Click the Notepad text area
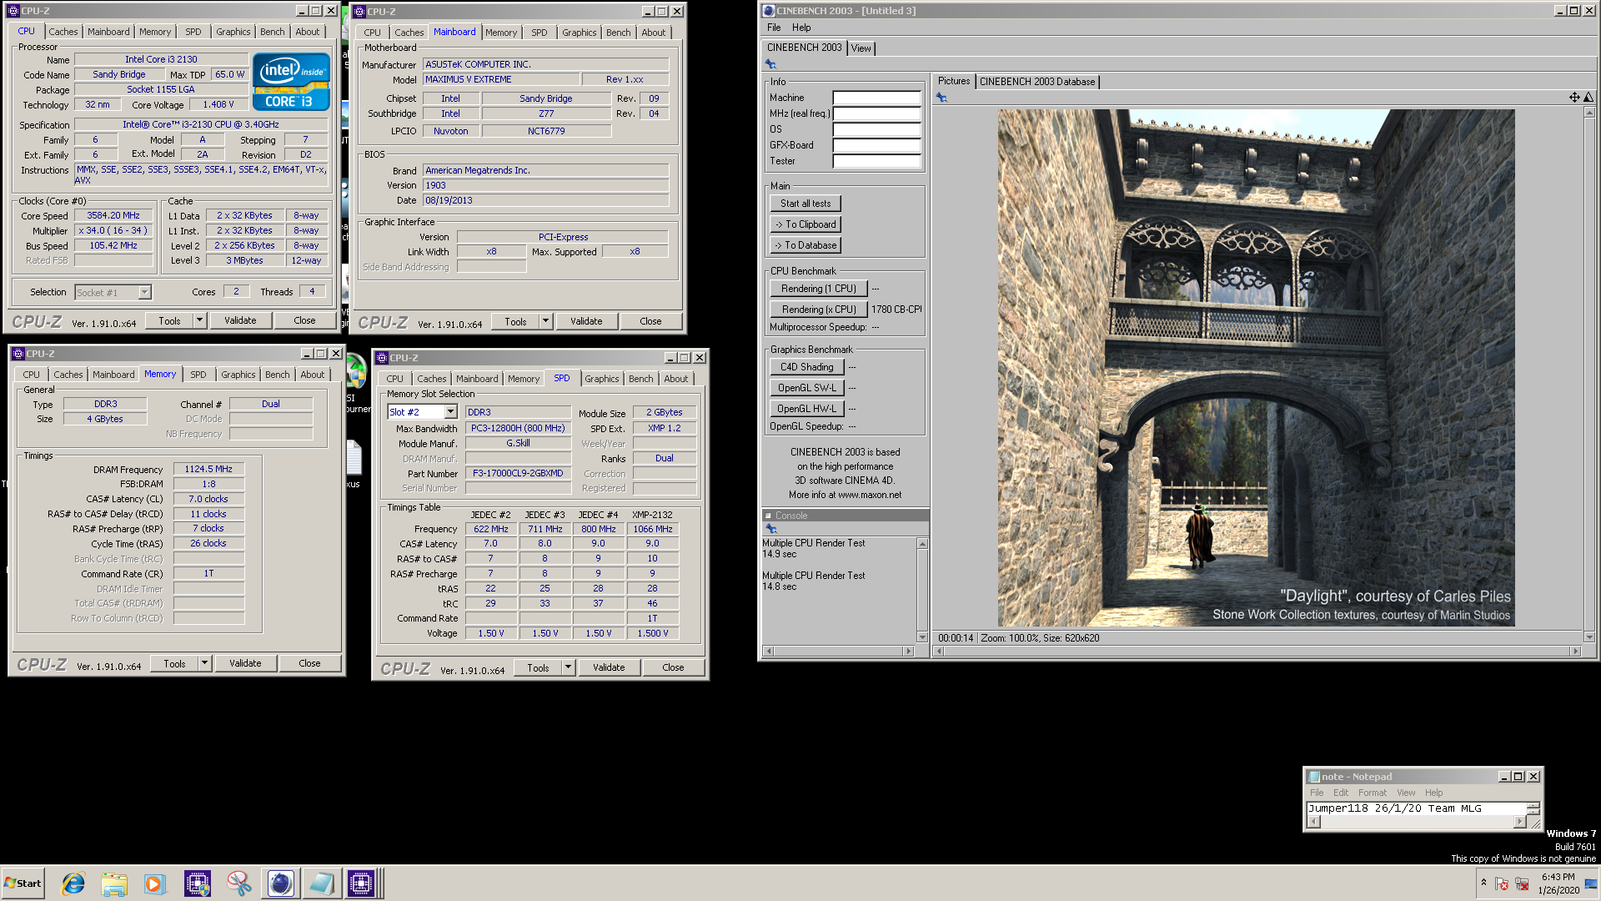This screenshot has width=1601, height=901. tap(1416, 808)
